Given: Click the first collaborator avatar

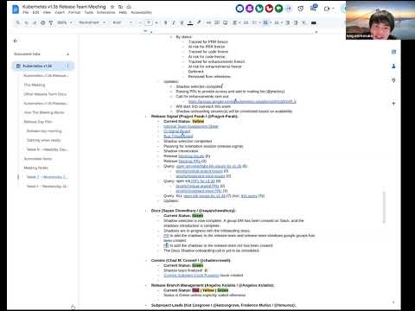Looking at the screenshot, I should click(x=239, y=9).
